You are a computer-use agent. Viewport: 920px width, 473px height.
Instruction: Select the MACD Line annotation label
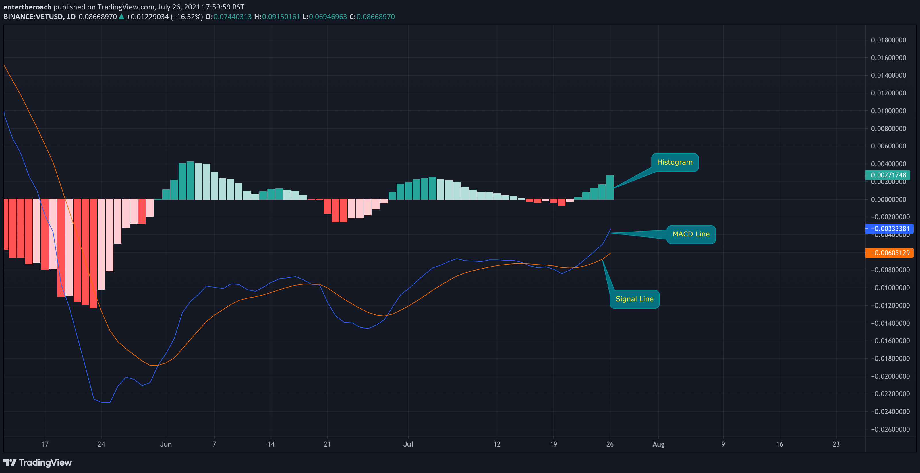coord(691,234)
